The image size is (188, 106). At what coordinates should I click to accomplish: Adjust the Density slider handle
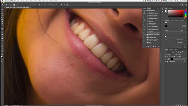tap(185, 32)
